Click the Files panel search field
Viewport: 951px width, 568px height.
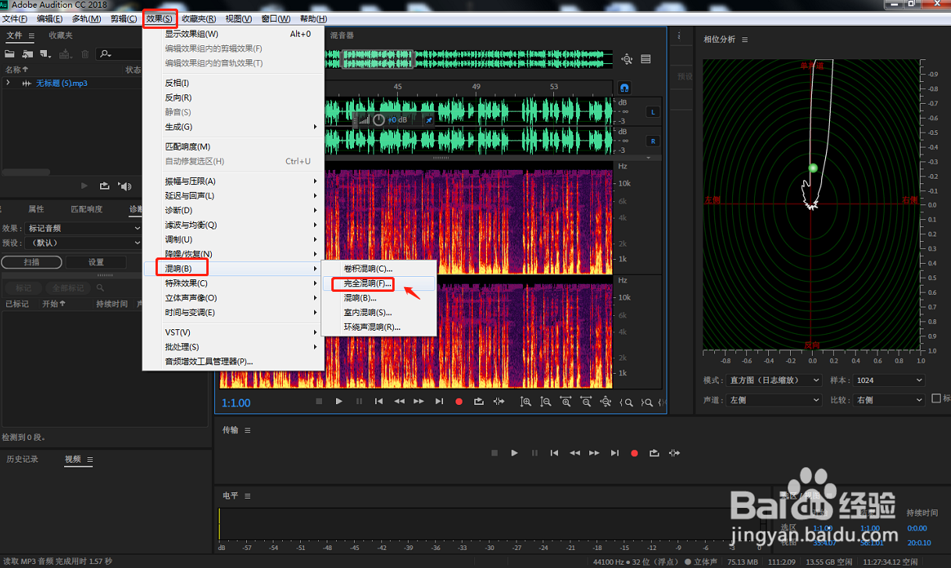120,54
